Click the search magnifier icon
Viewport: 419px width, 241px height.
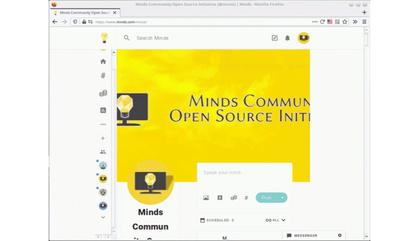(x=127, y=38)
